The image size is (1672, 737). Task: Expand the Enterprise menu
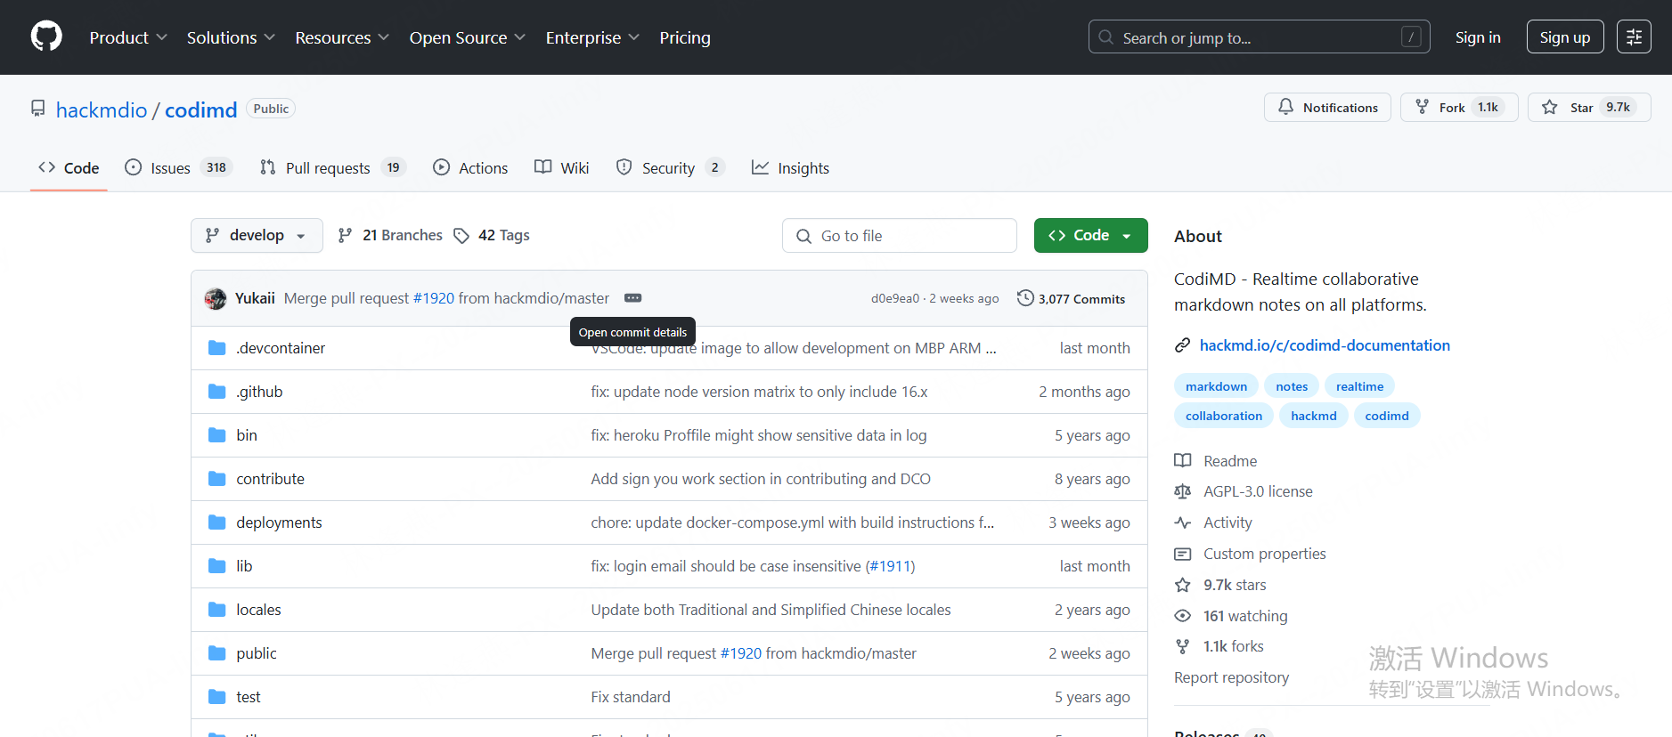[x=592, y=37]
